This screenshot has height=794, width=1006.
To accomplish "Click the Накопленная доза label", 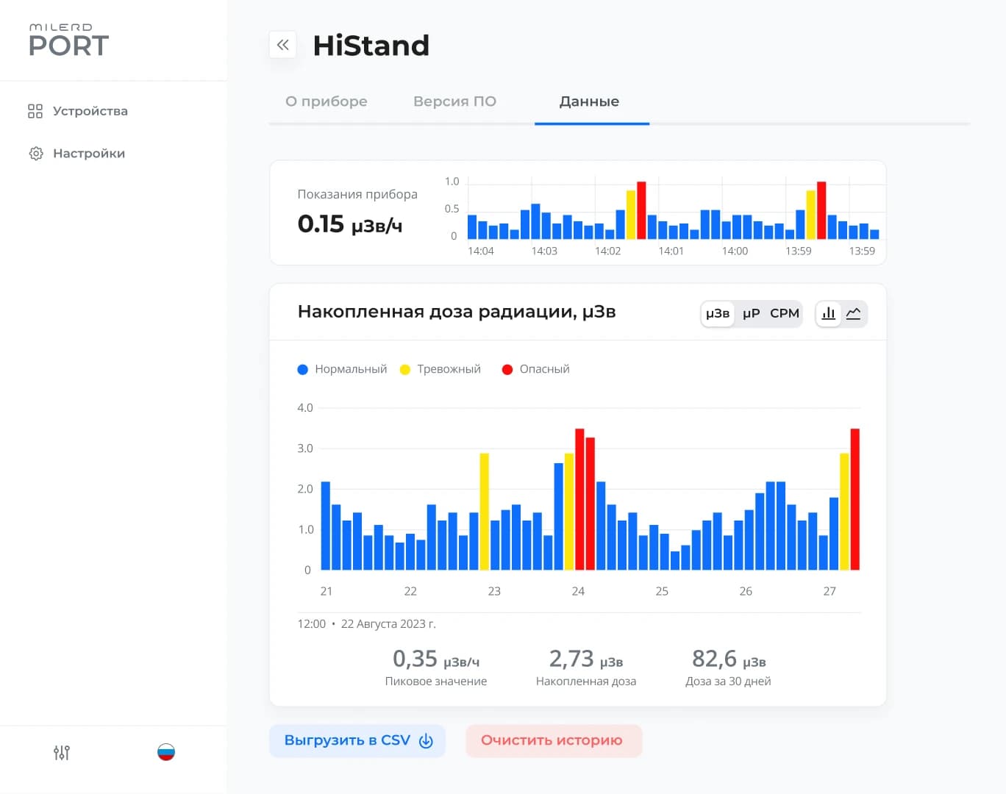I will click(x=586, y=682).
